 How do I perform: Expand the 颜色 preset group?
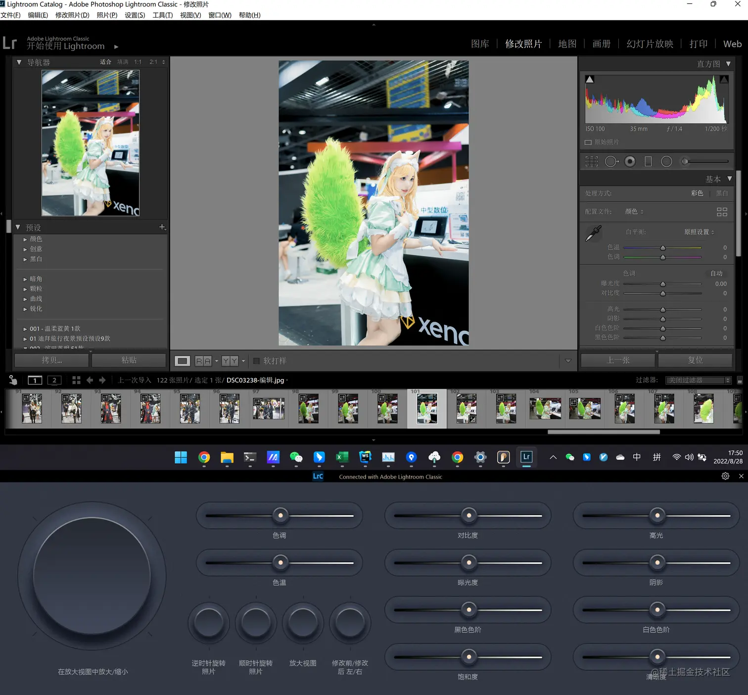point(25,239)
